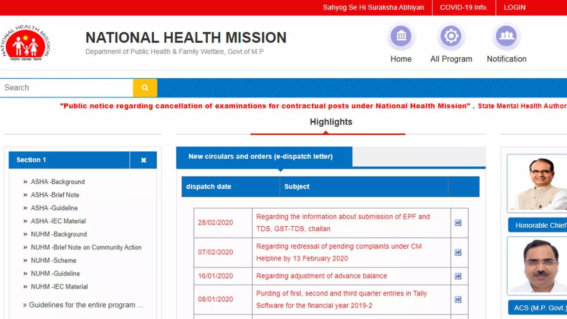Open ASHA -Background link
567x319 pixels.
(58, 182)
